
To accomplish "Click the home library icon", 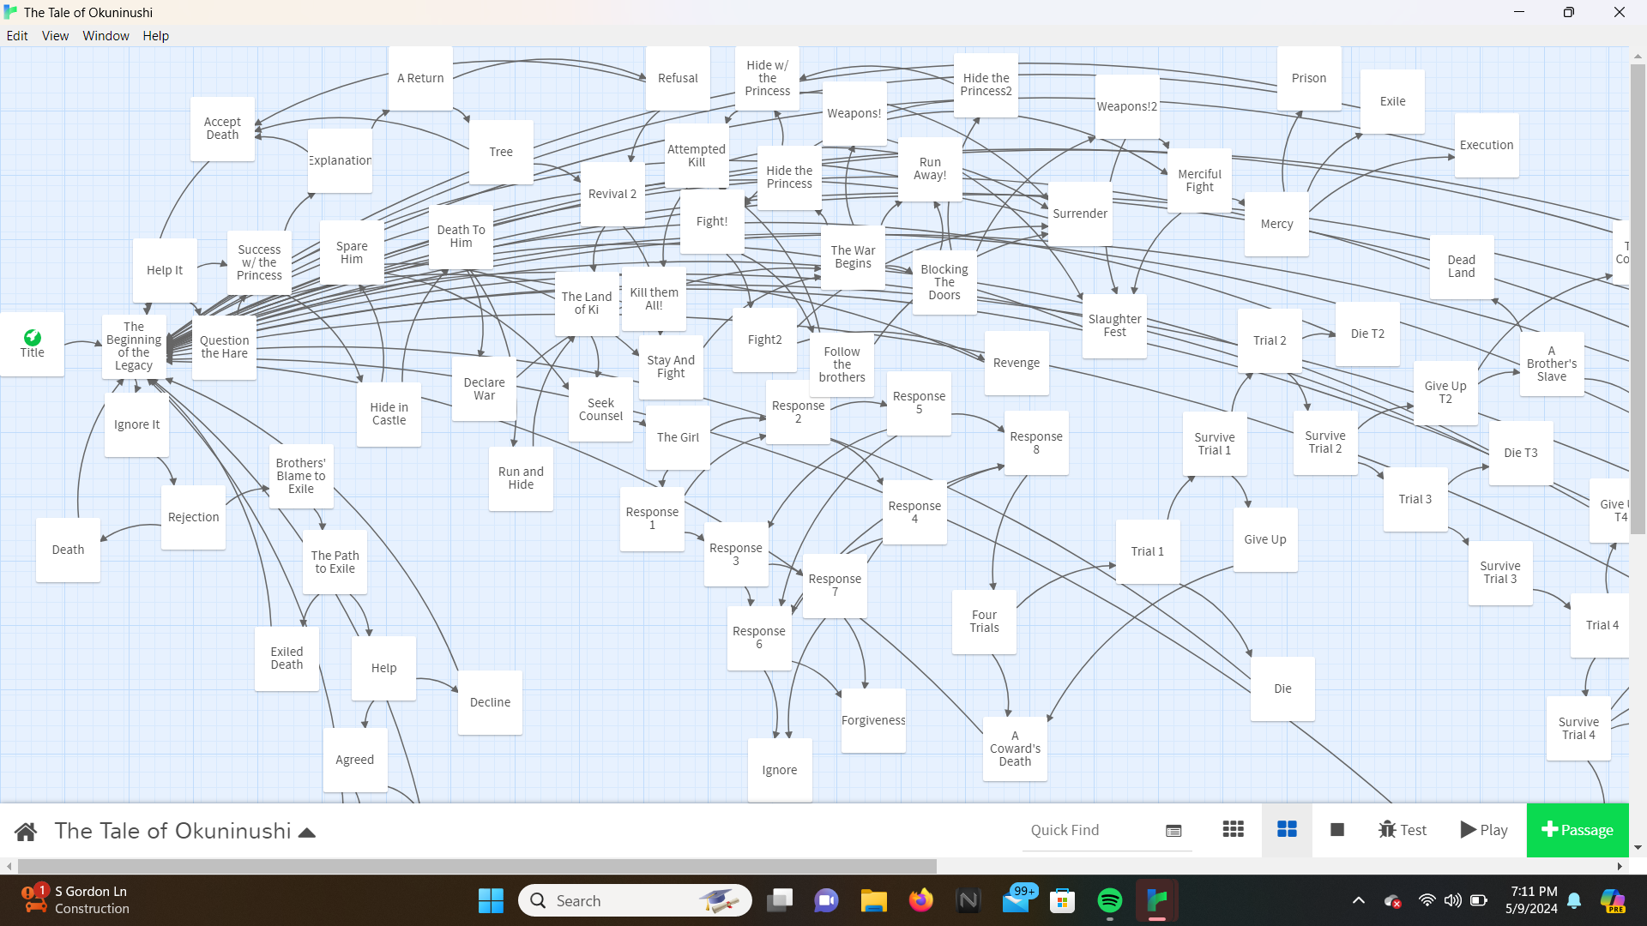I will [26, 831].
